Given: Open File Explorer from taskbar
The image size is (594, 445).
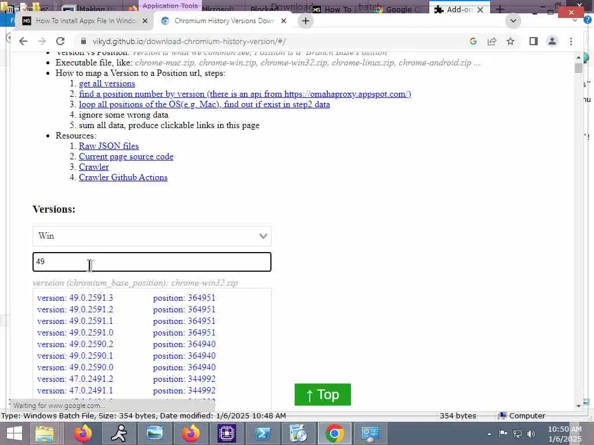Looking at the screenshot, I should point(45,433).
